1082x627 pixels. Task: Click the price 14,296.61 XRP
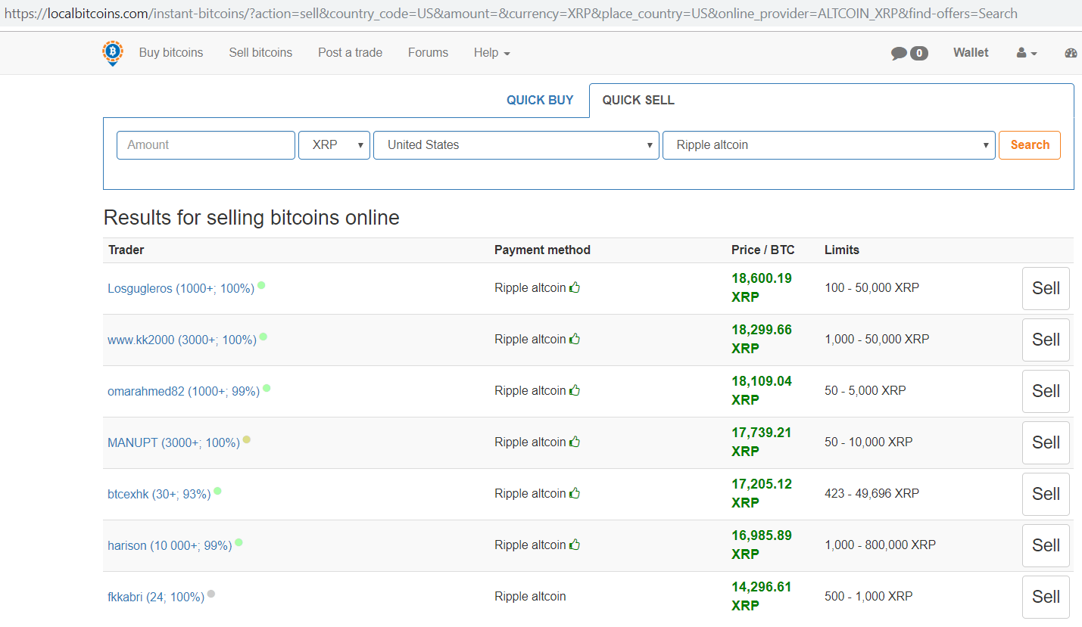762,596
